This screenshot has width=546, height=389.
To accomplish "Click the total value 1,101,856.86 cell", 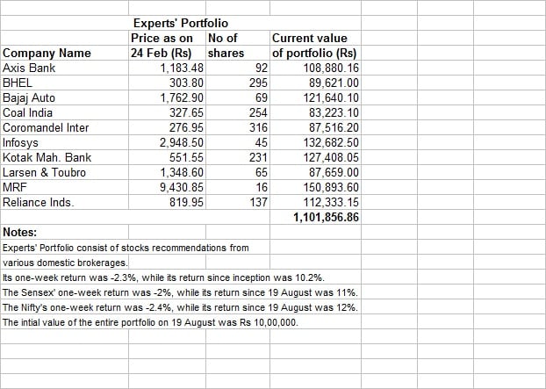I will 315,217.
